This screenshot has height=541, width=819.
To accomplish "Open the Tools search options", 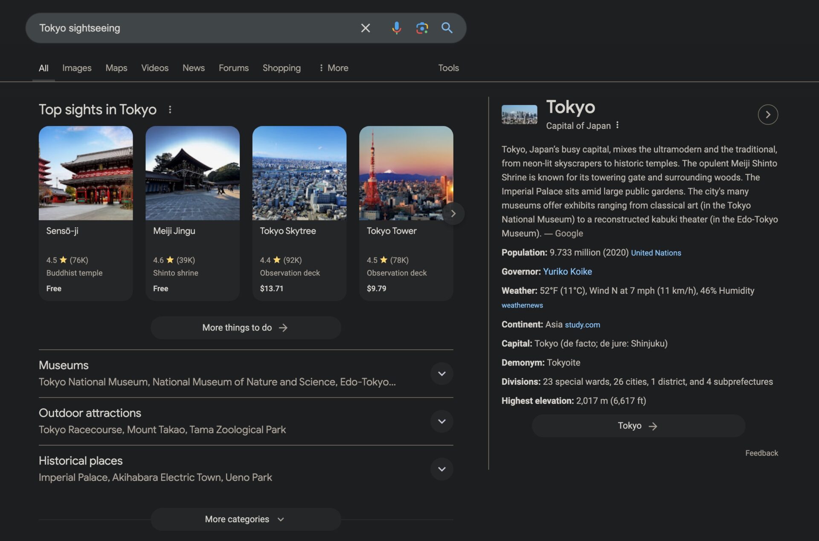I will pos(448,68).
